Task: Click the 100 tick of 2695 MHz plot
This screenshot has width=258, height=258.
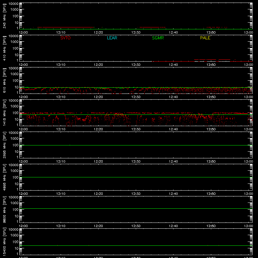Action: click(x=15, y=145)
